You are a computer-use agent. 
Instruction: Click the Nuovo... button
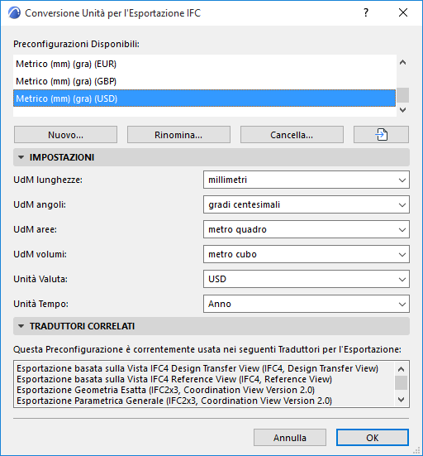[65, 135]
